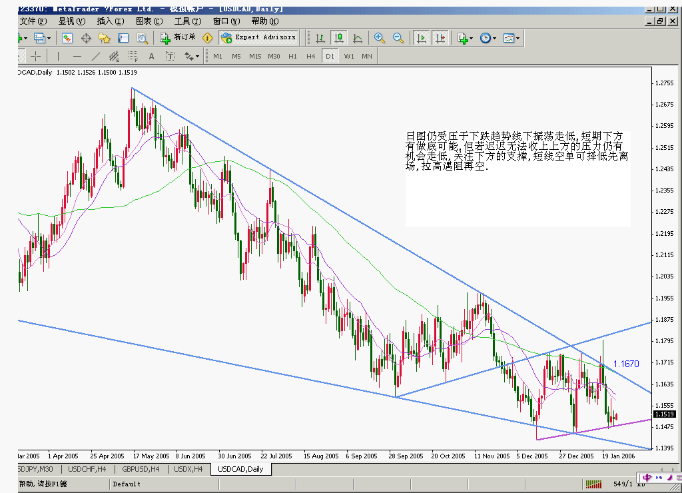
Task: Open the 帮助(H) menu
Action: point(265,21)
